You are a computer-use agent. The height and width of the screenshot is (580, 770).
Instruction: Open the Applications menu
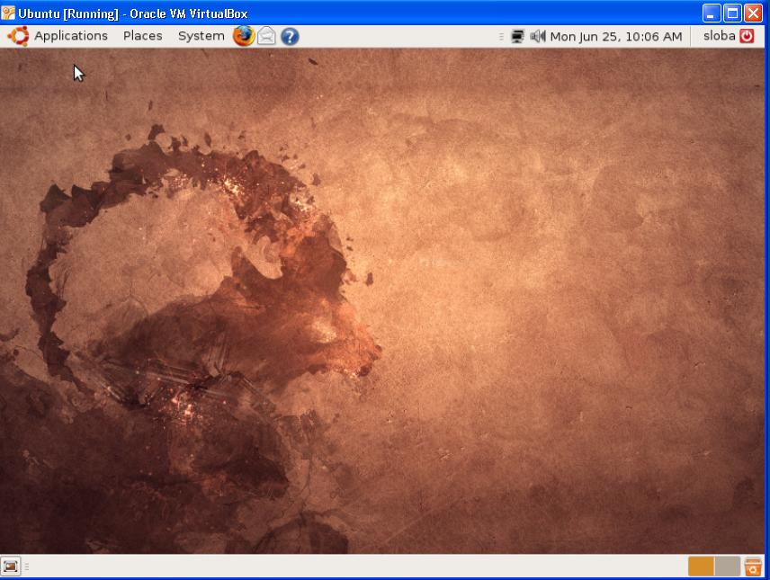point(71,36)
